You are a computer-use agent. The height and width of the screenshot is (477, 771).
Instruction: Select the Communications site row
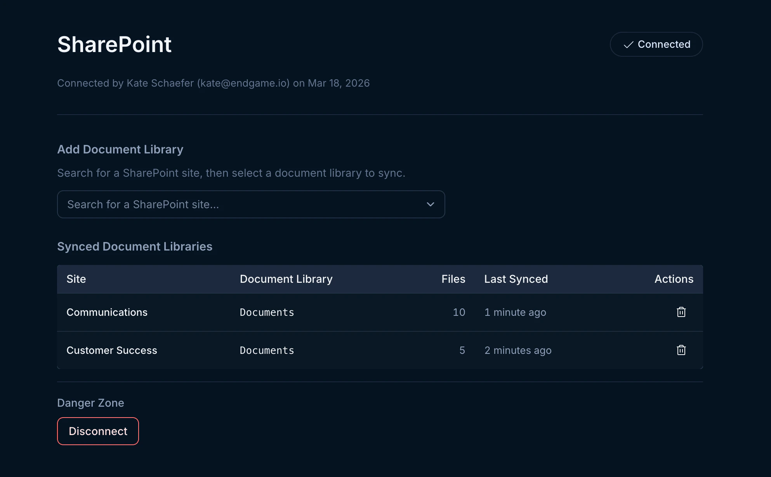107,312
